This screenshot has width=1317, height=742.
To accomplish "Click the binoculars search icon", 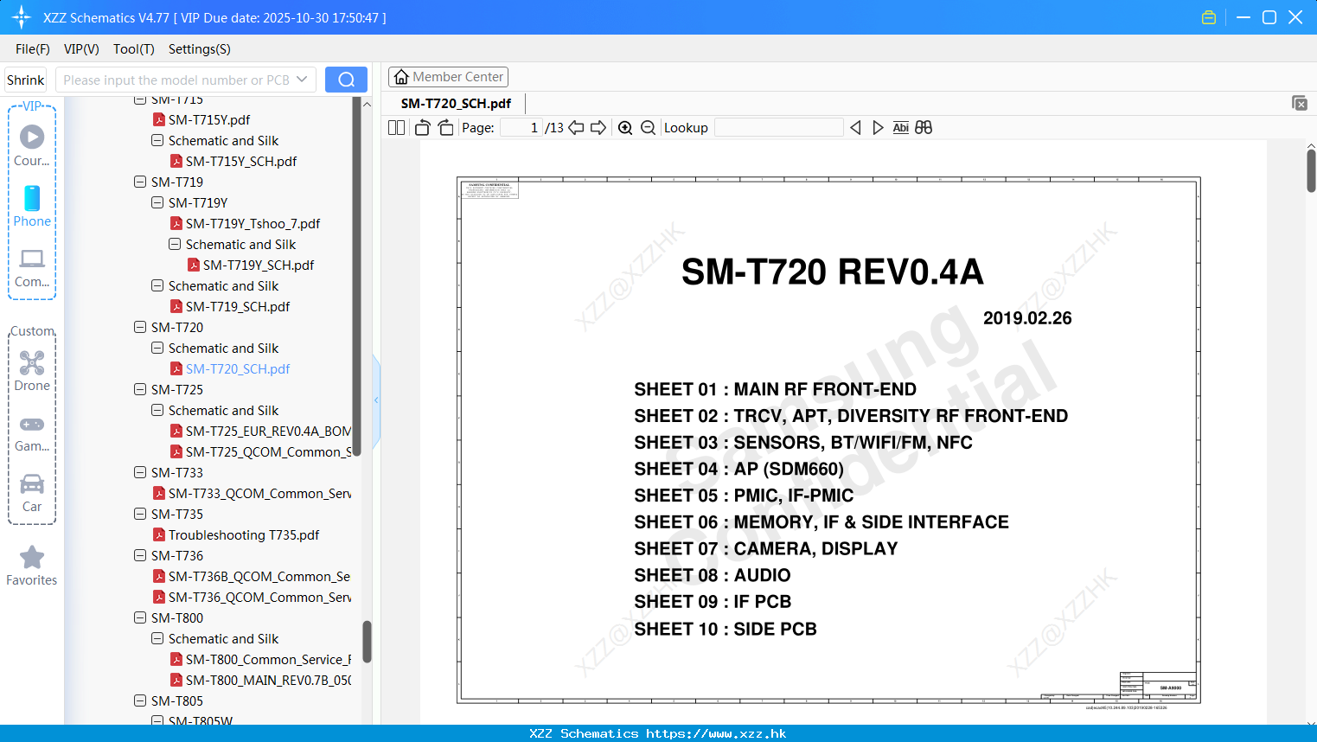I will click(x=924, y=127).
